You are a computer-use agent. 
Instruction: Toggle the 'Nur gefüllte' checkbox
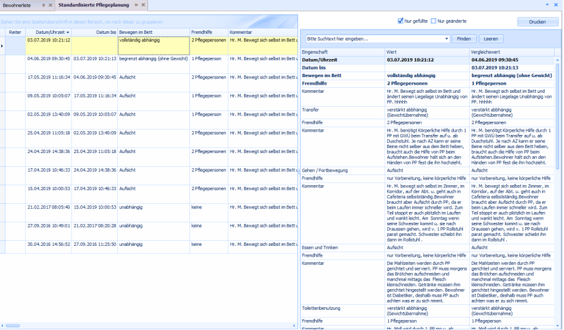coord(401,21)
